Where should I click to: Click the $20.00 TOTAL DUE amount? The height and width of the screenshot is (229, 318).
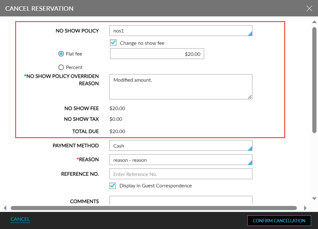(117, 131)
